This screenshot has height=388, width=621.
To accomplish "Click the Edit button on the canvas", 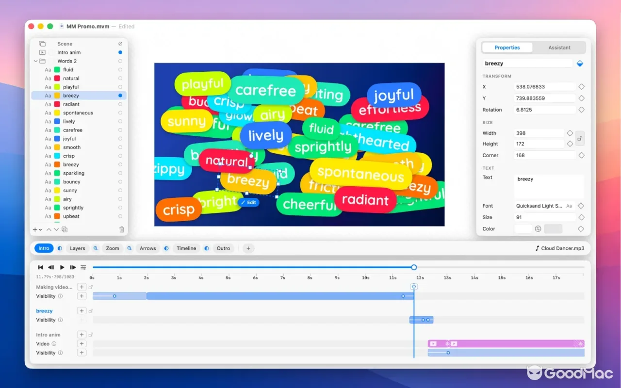I will (249, 202).
